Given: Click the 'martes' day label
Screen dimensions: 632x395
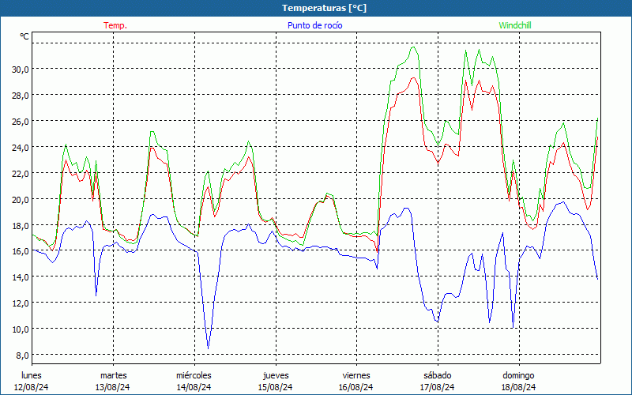Looking at the screenshot, I should 113,375.
